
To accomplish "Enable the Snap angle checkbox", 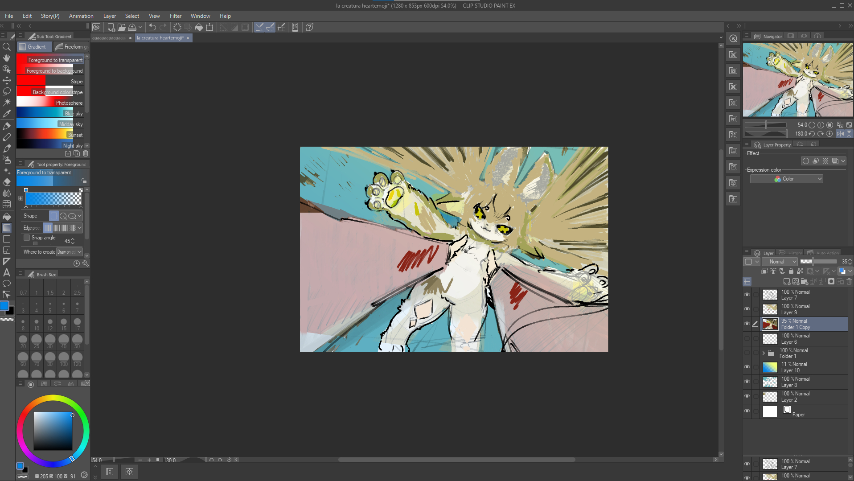I will pos(27,238).
